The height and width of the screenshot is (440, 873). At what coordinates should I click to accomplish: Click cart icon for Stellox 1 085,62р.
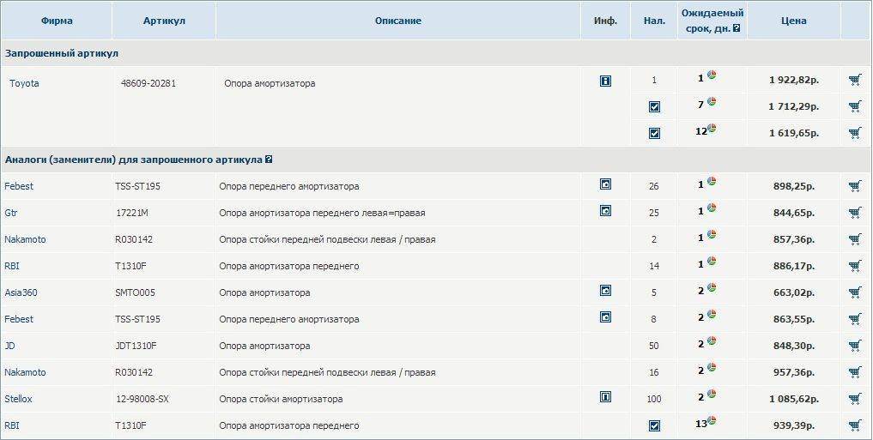[855, 399]
